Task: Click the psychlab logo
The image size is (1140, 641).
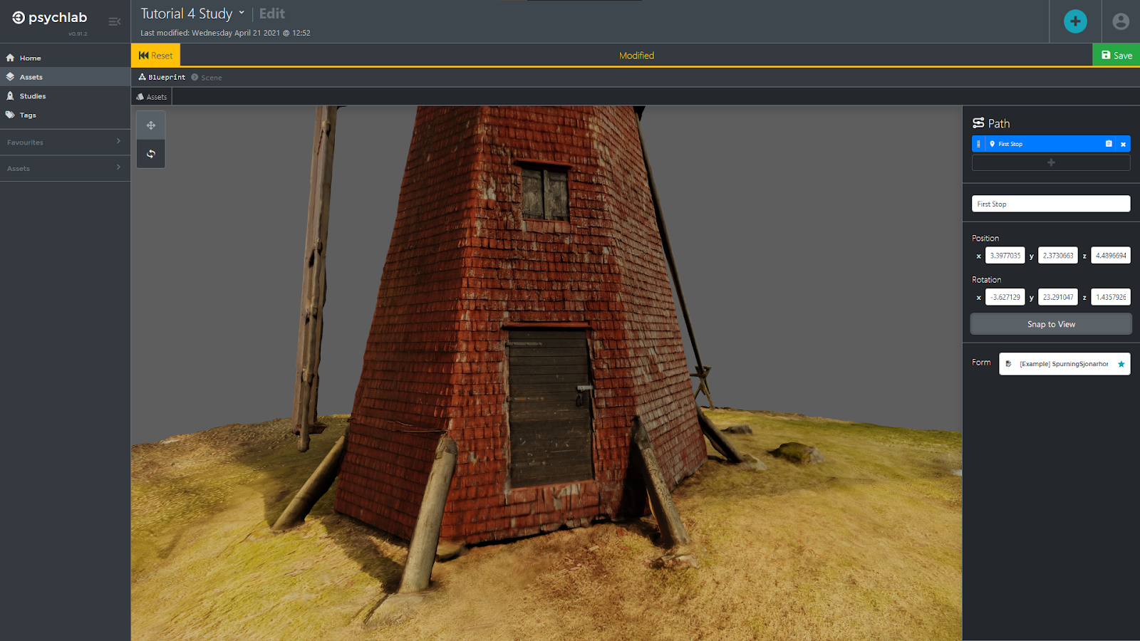Action: tap(48, 18)
